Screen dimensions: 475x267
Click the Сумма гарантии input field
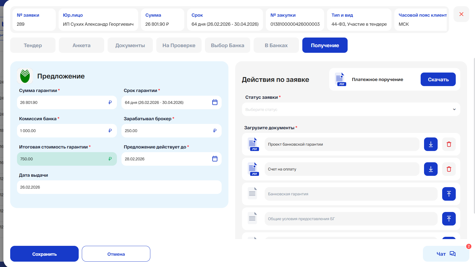coord(67,102)
